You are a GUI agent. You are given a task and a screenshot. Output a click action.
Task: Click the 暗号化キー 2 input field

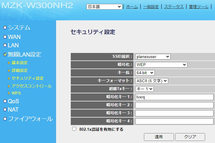coord(174,105)
